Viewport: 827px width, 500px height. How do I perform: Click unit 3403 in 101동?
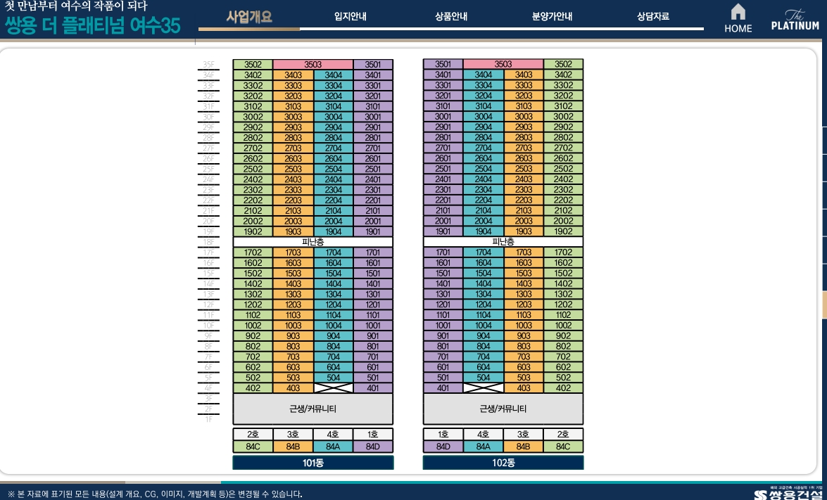[293, 75]
